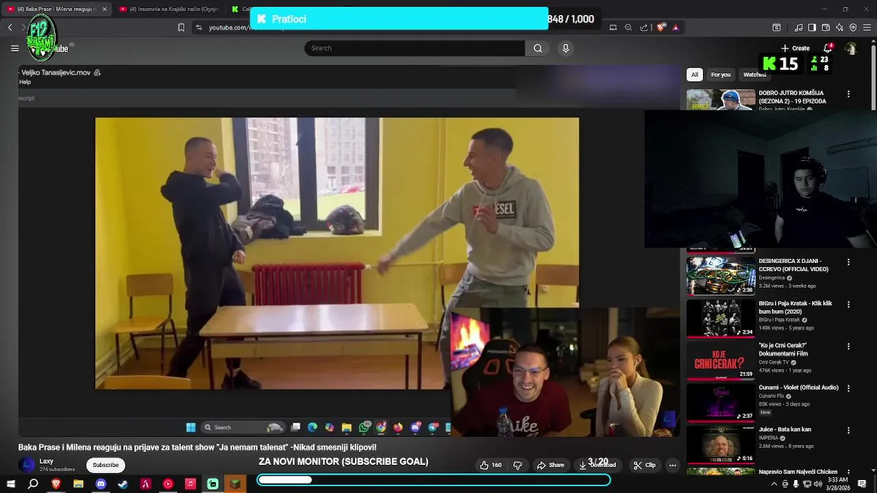Viewport: 877px width, 493px height.
Task: Open options for DOBRO JUTRO KOMŠIJA video
Action: (848, 94)
